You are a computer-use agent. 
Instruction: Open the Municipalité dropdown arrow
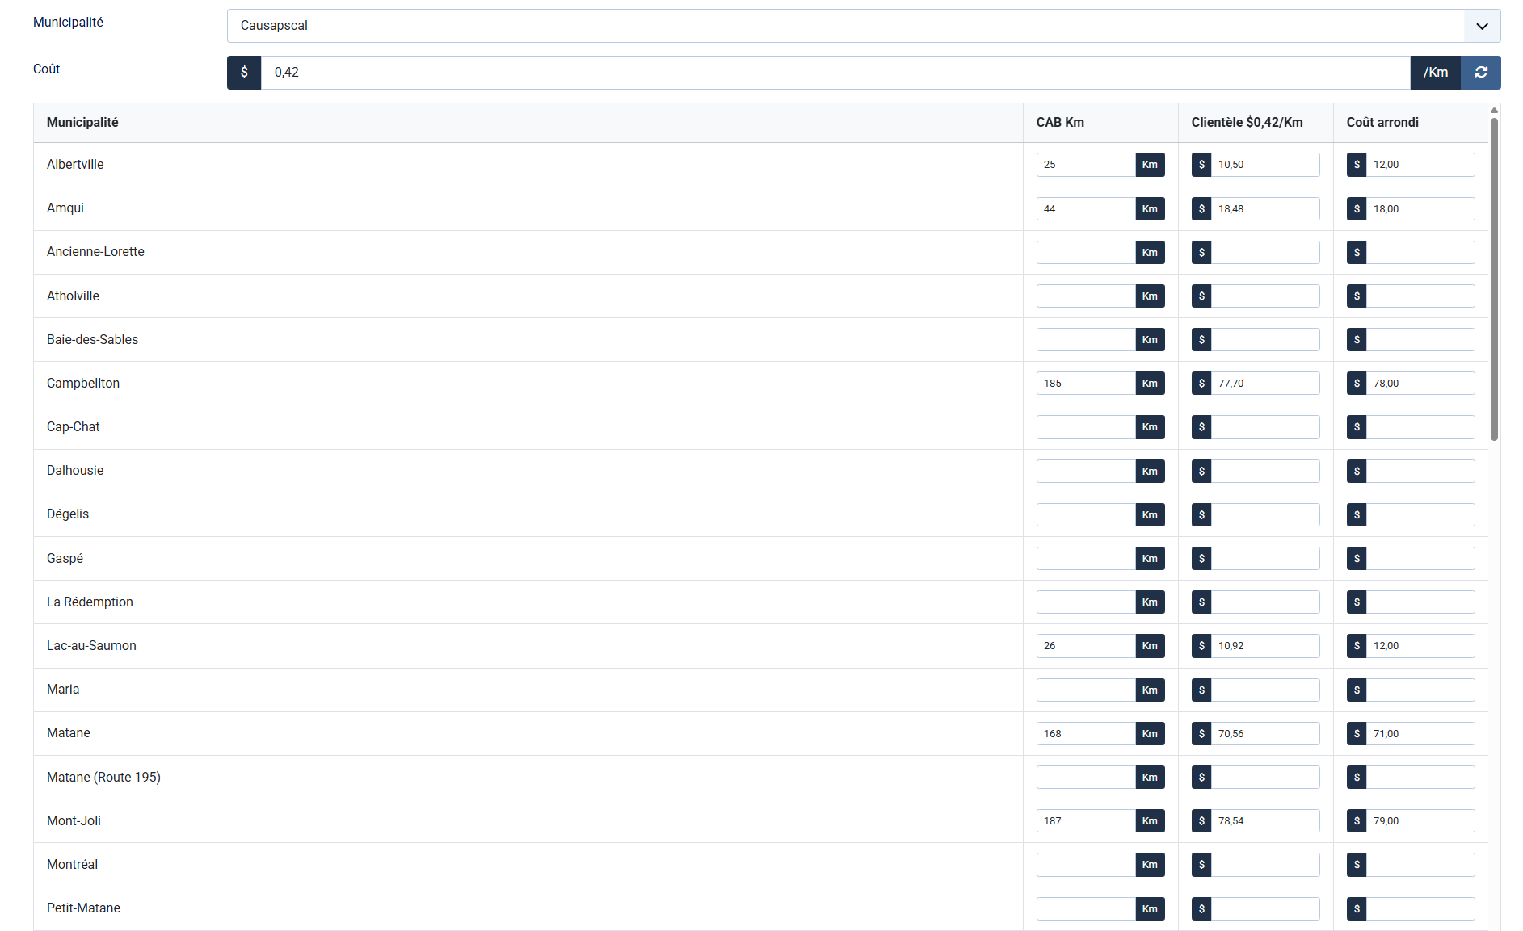pos(1482,26)
